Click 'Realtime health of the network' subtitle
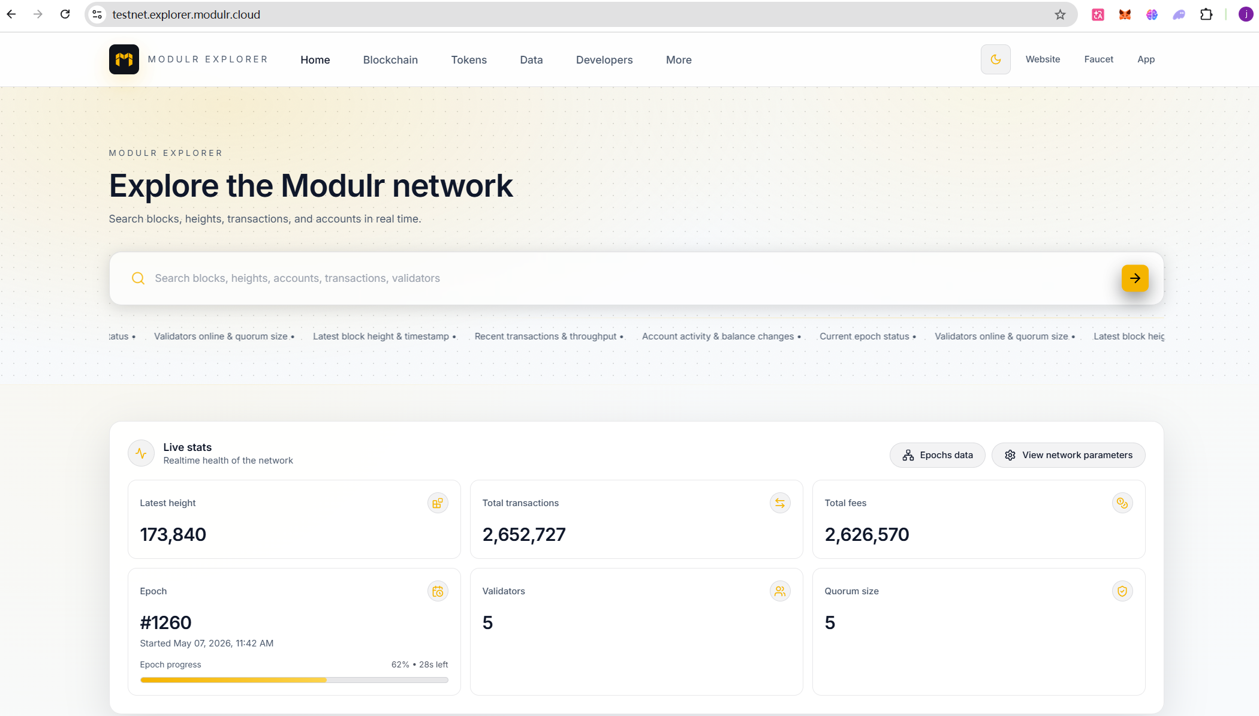Viewport: 1259px width, 716px height. click(228, 461)
